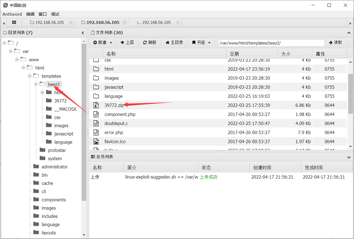Click the html folder icon in file list
354x239 pixels.
[96, 69]
